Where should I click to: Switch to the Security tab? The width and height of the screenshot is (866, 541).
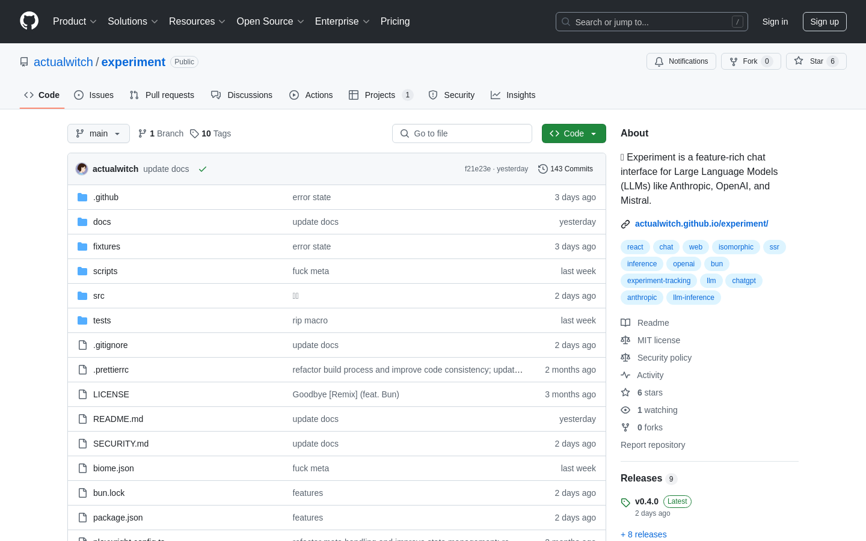click(x=452, y=95)
